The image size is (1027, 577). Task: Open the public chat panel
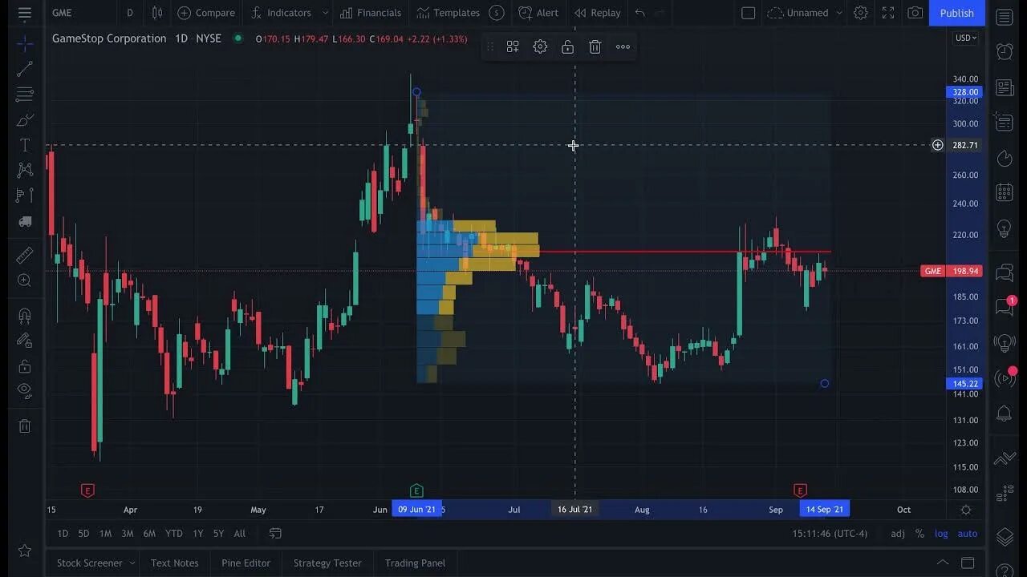click(1004, 272)
